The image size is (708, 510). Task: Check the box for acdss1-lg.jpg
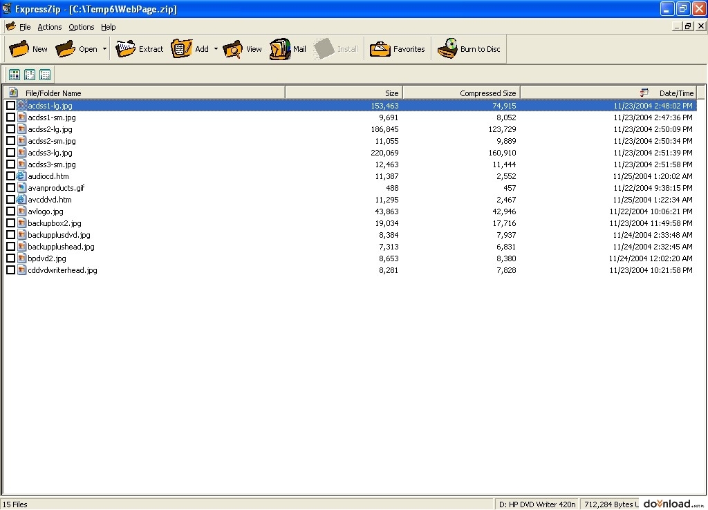(10, 105)
